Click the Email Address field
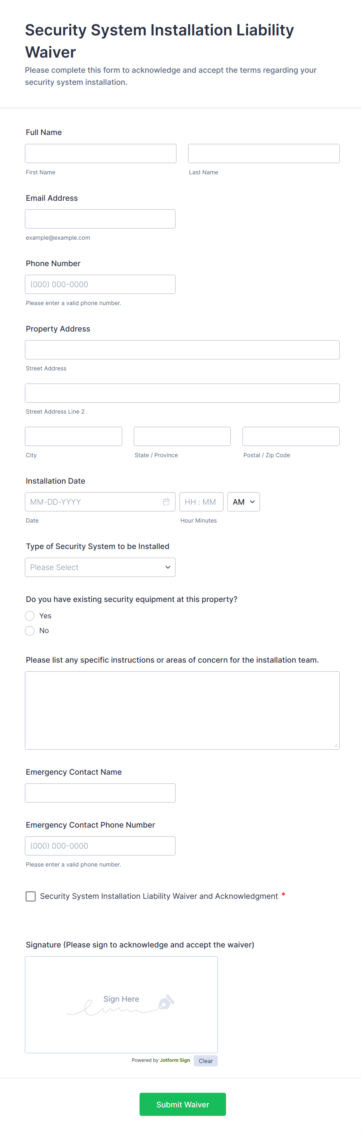 [x=100, y=219]
